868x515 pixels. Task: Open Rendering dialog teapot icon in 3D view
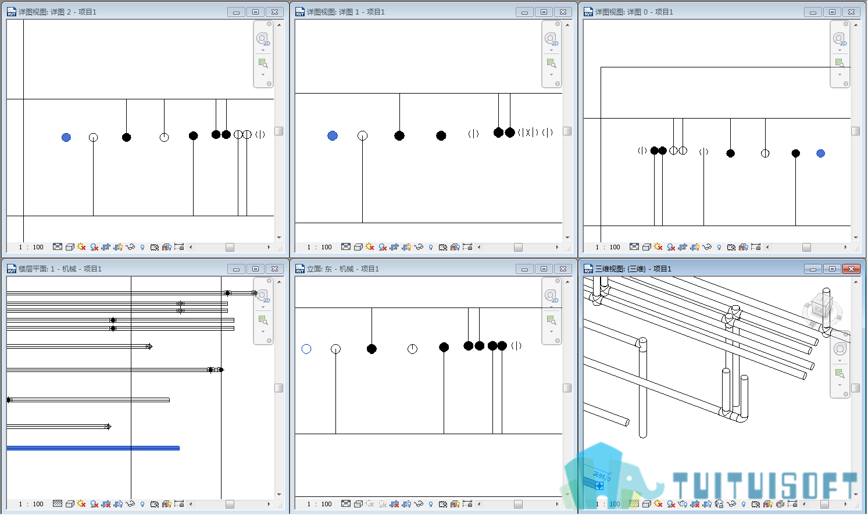(x=683, y=504)
